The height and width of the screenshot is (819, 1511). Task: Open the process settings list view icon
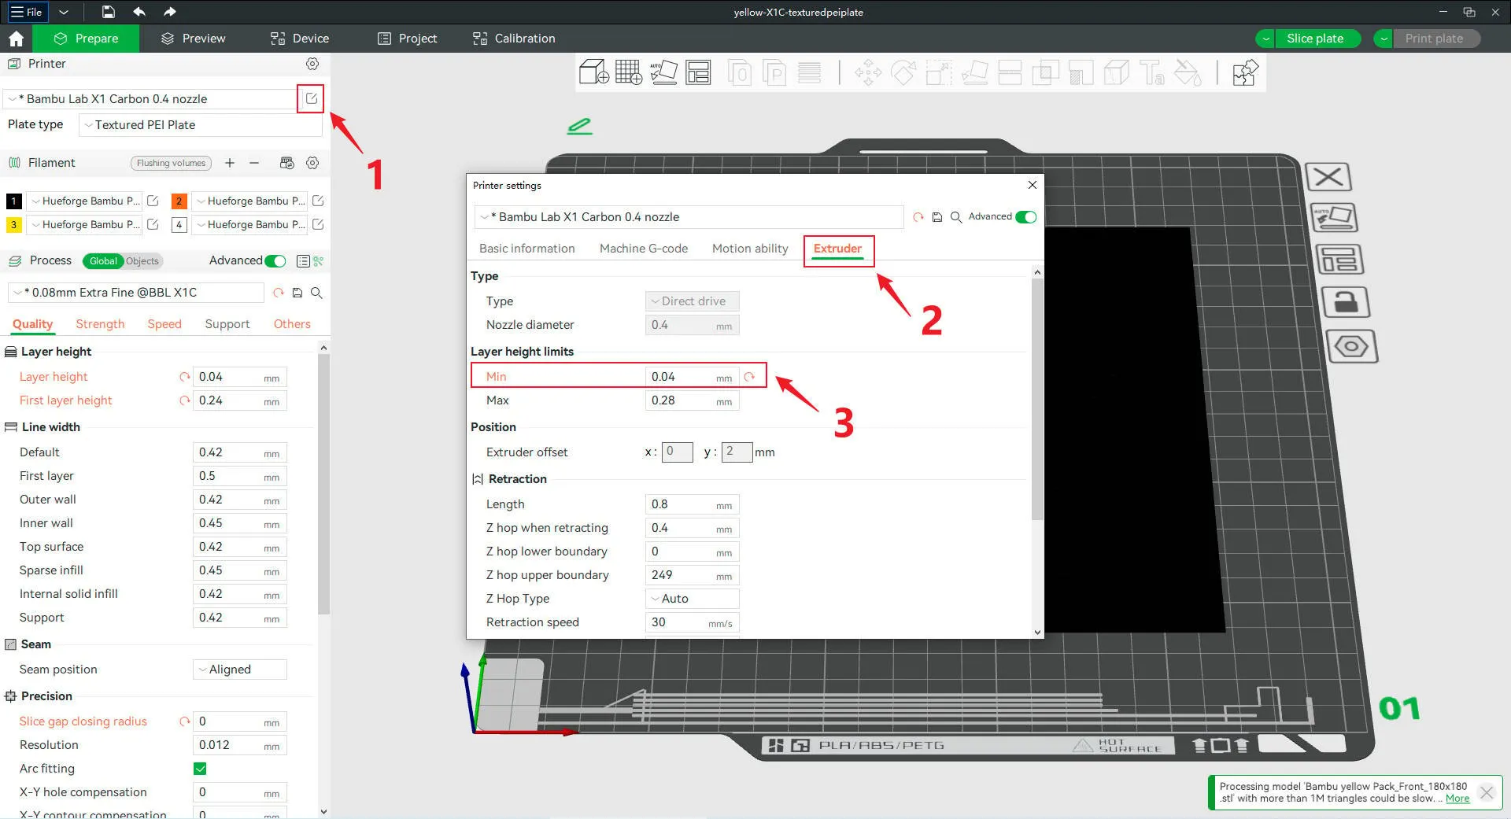coord(303,260)
